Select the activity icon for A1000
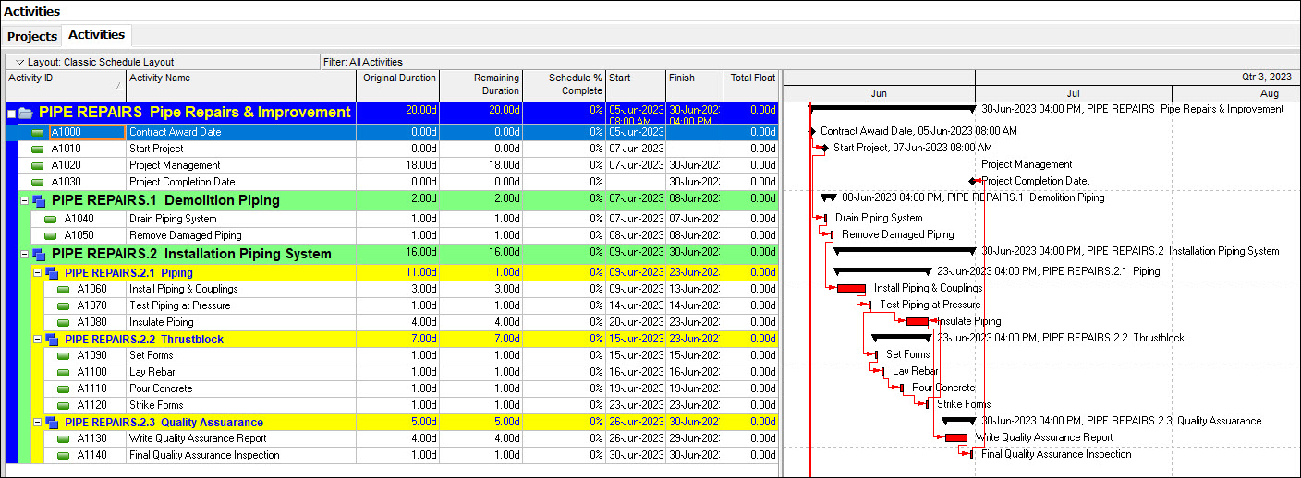Screen dimensions: 1301x478 [x=38, y=132]
